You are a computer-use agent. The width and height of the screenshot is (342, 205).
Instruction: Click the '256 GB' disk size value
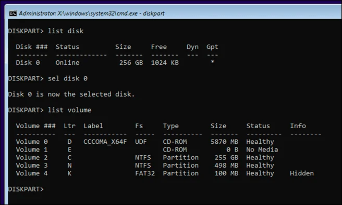(131, 63)
